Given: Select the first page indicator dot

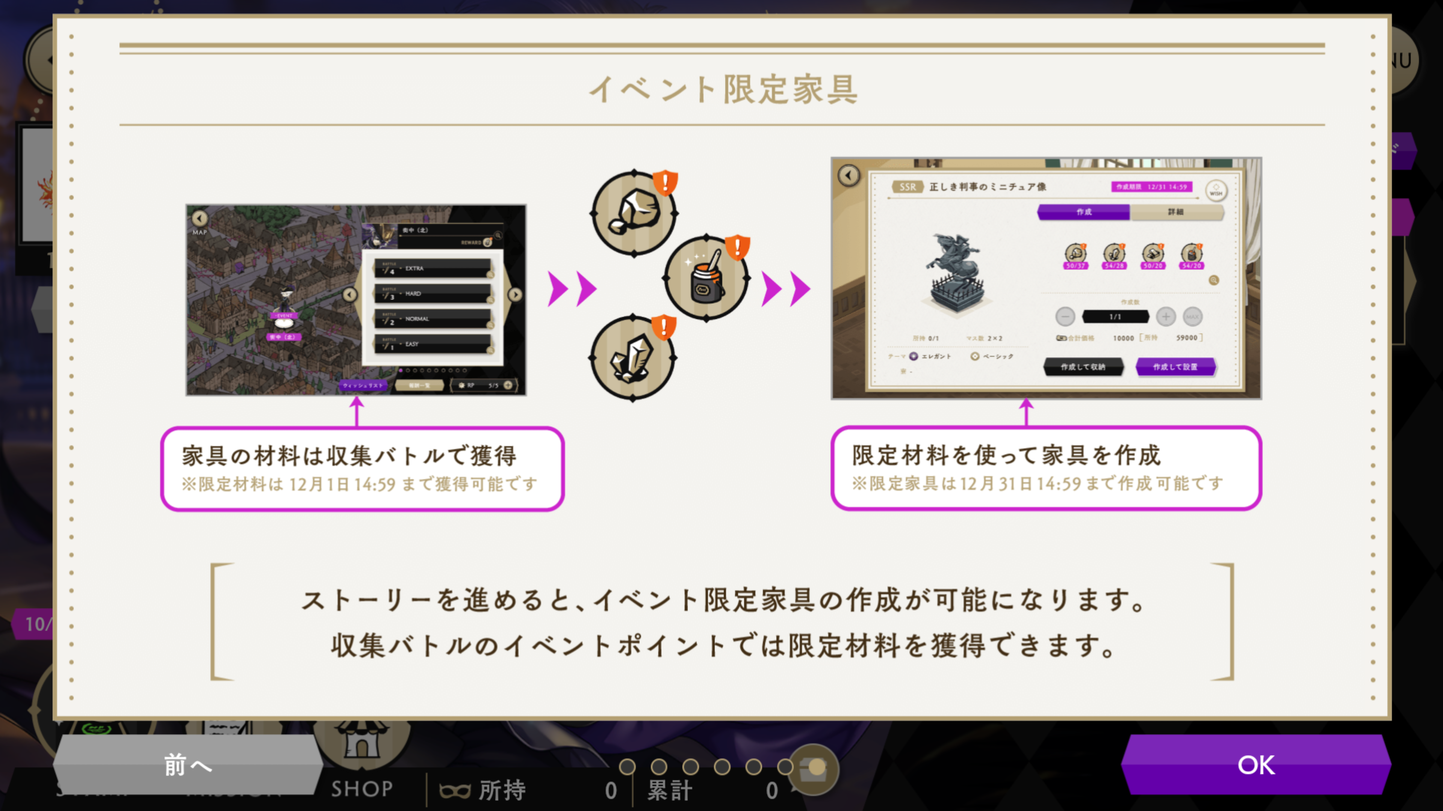Looking at the screenshot, I should pos(628,766).
